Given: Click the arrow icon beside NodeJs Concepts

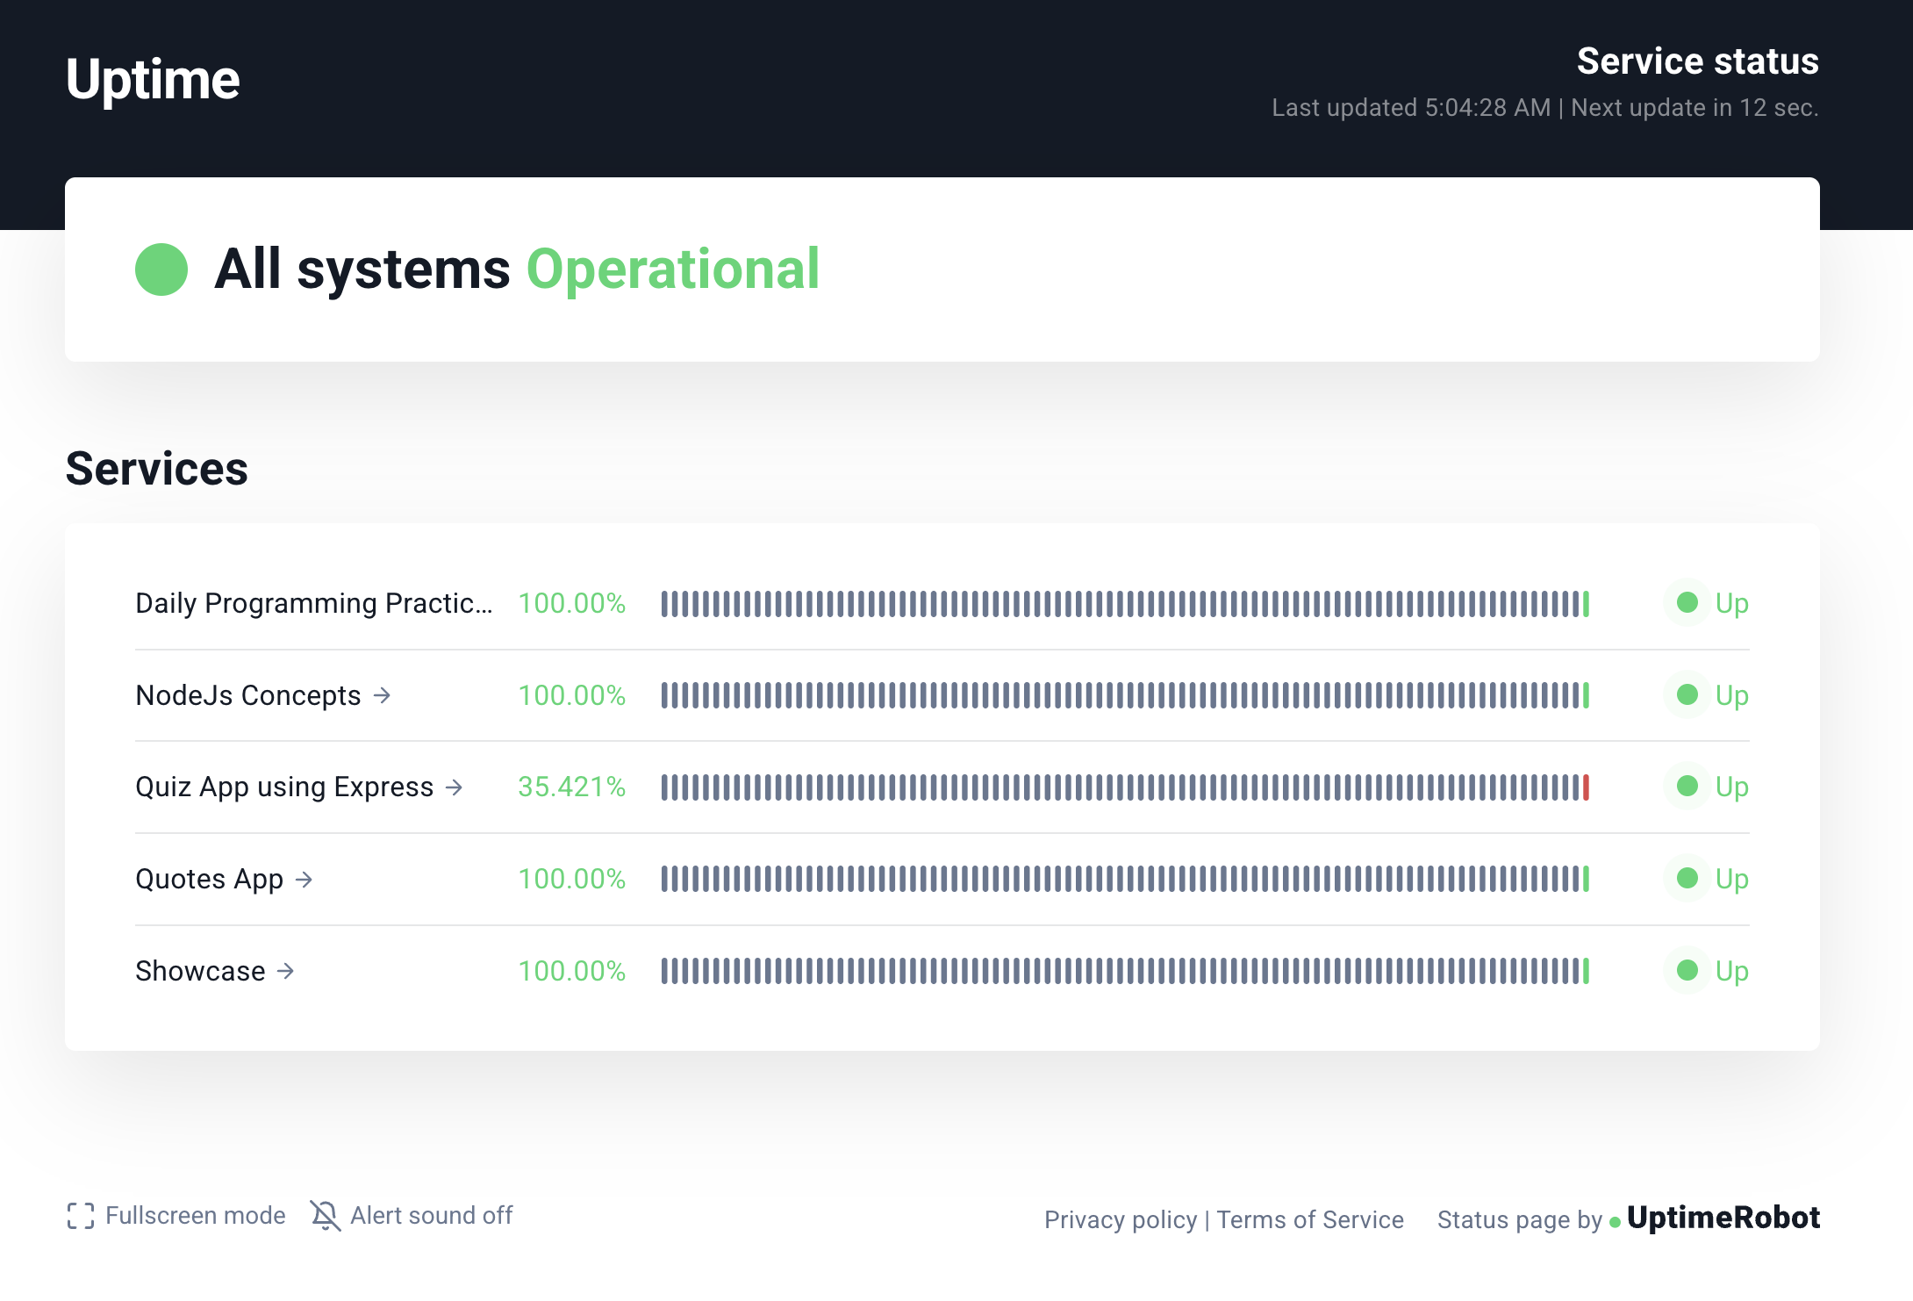Looking at the screenshot, I should click(382, 695).
